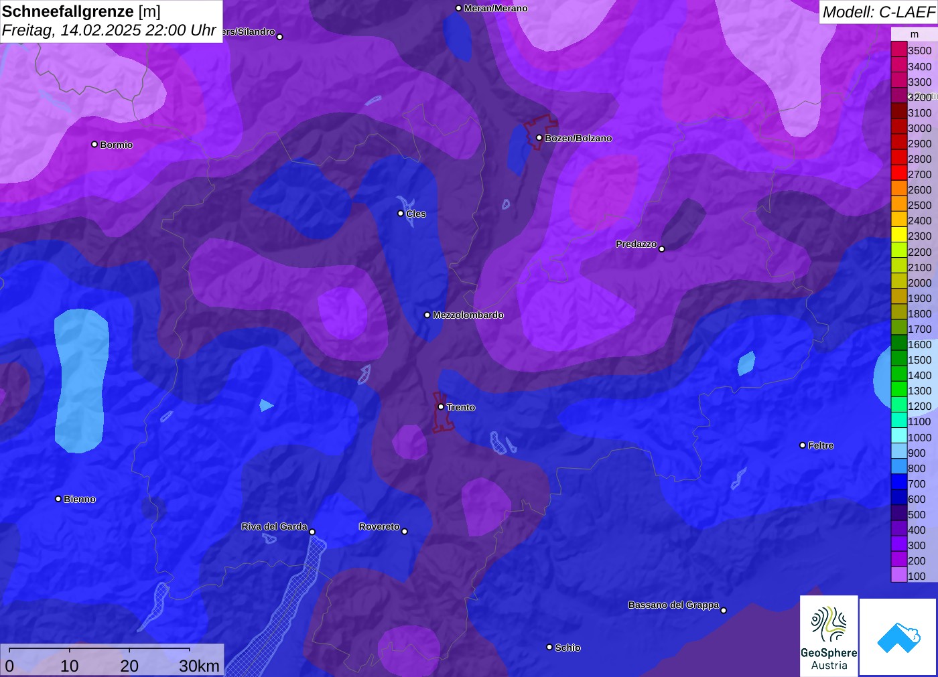Select the 1500 m green legend swatch
This screenshot has width=938, height=677.
pyautogui.click(x=898, y=358)
